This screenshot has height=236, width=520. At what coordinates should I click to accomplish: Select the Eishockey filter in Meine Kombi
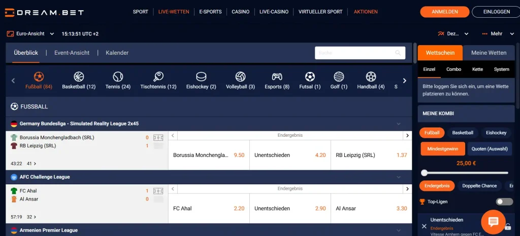pyautogui.click(x=496, y=133)
